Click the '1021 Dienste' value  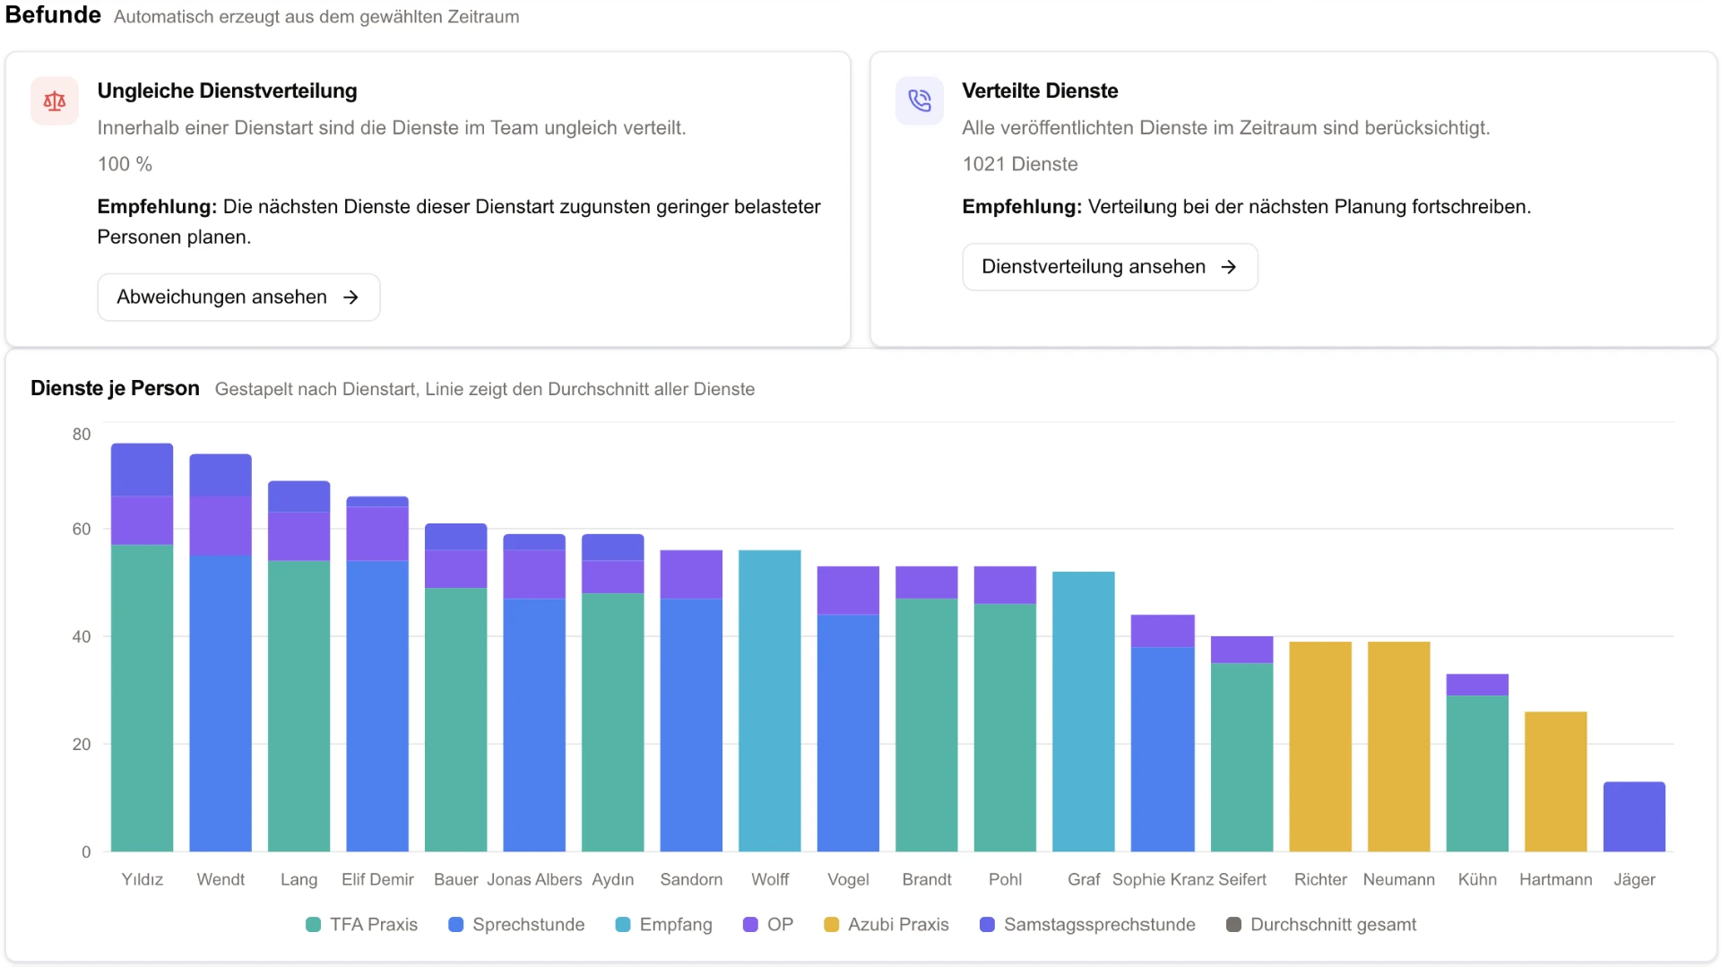pos(1020,165)
